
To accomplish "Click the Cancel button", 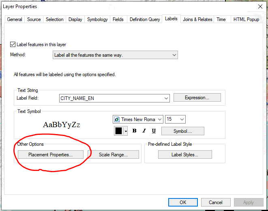I will tap(216, 202).
